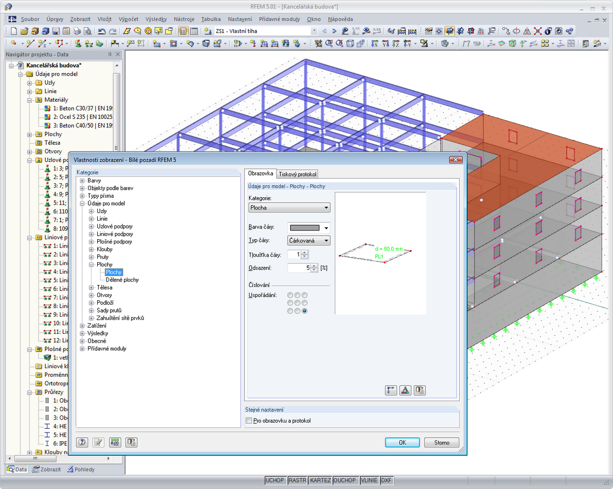Viewport: 613px width, 489px height.
Task: Select top-right numbering arrangement radio button
Action: point(305,295)
